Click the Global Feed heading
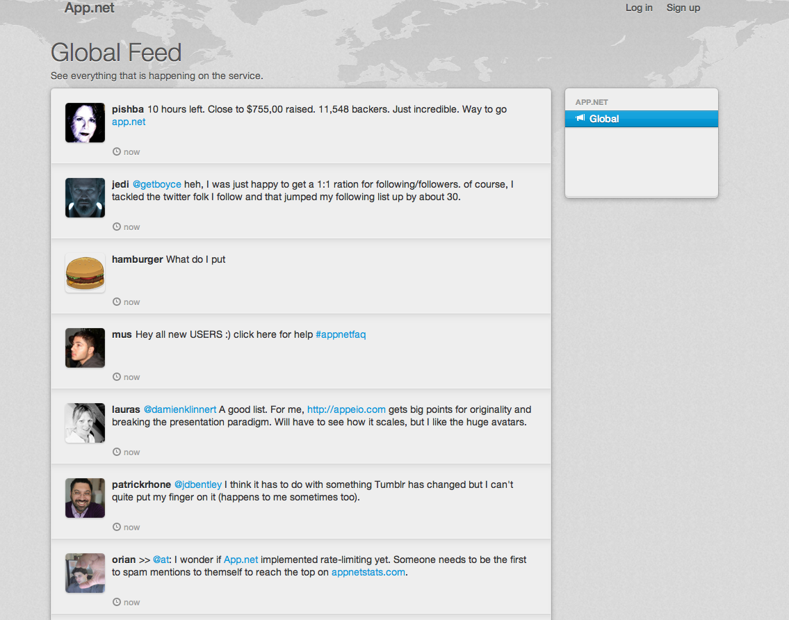Screen dimensions: 789x620 click(115, 52)
